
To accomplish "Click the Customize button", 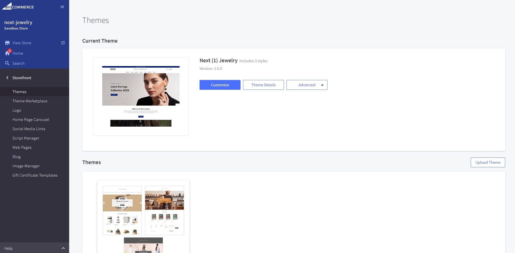I will pos(220,85).
